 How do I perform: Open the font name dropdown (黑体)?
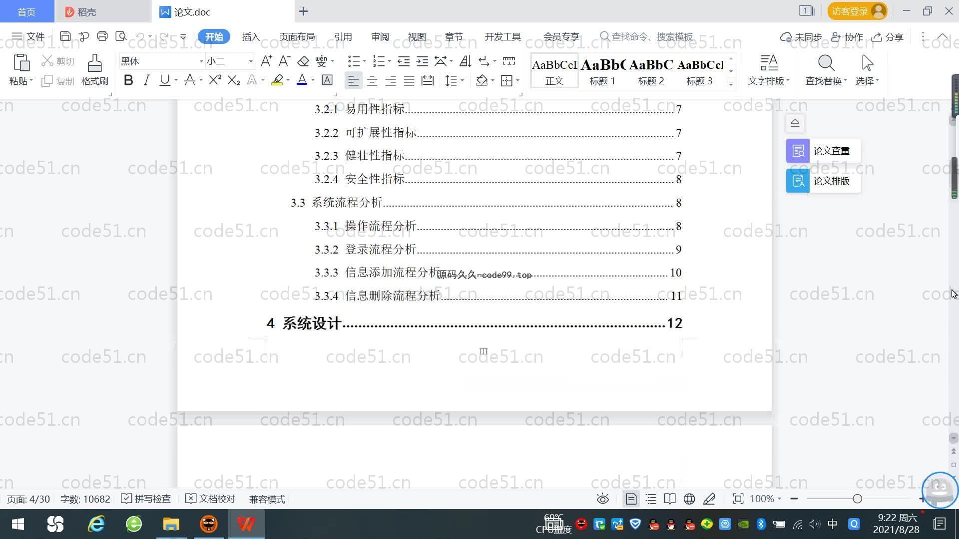(201, 61)
